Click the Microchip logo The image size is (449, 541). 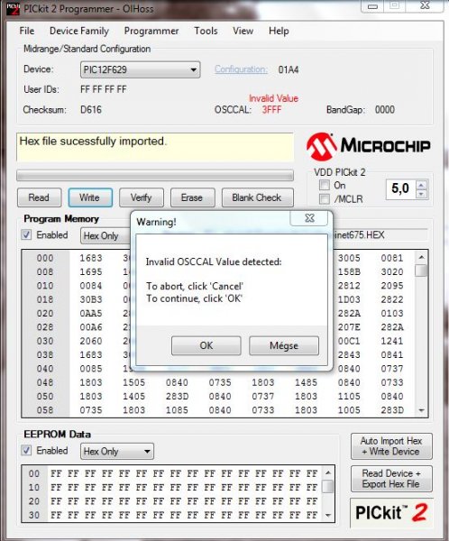(368, 147)
